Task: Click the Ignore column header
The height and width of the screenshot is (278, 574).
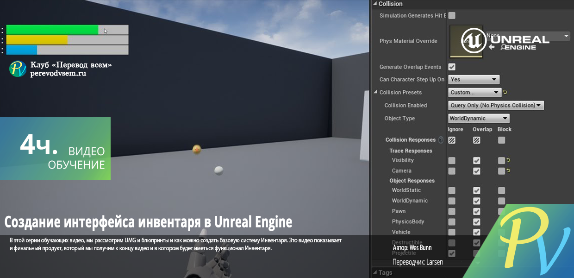Action: [455, 129]
